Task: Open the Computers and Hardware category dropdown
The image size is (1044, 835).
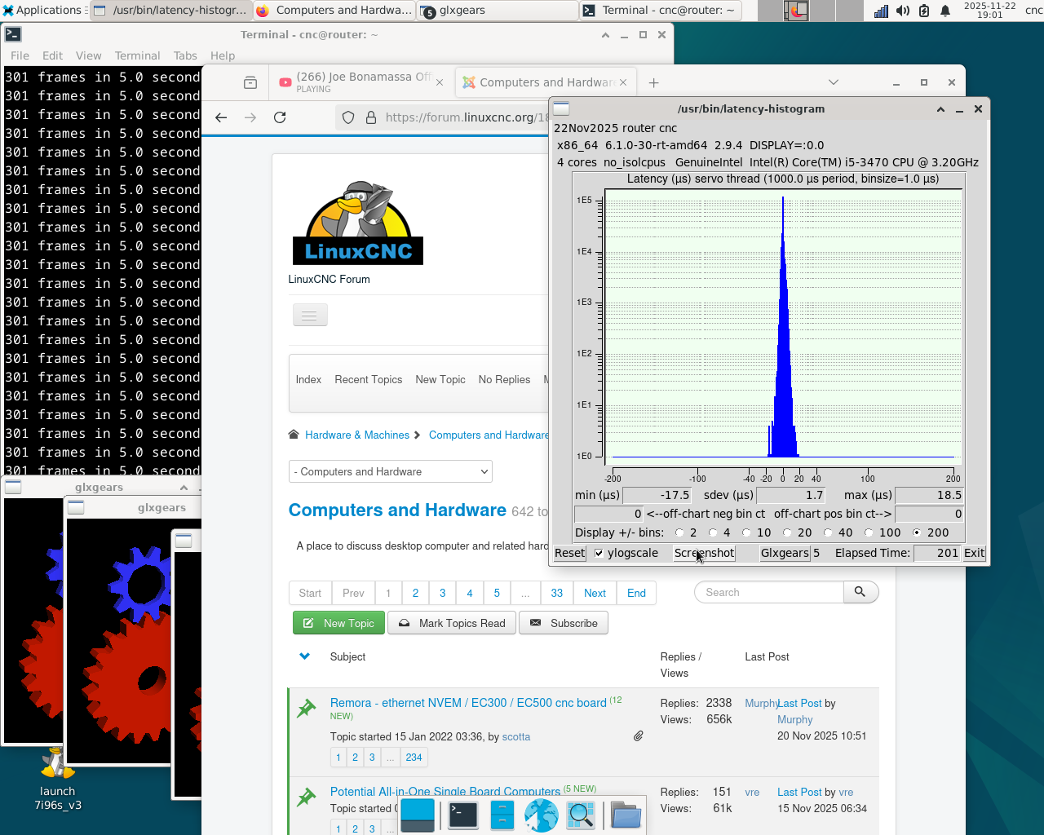Action: [390, 471]
